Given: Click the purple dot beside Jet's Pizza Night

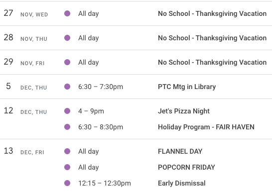Looking at the screenshot, I should tap(67, 111).
